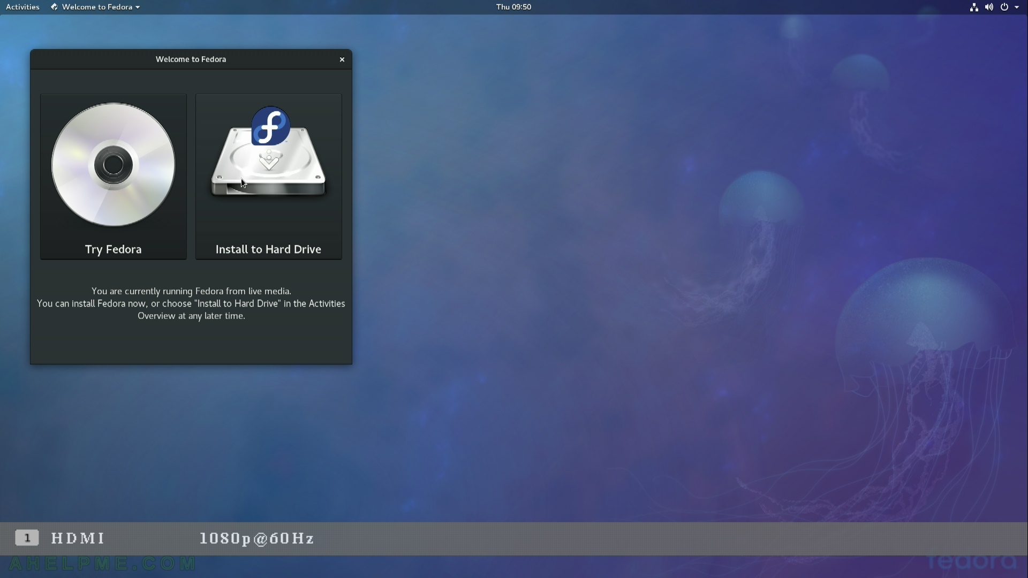The height and width of the screenshot is (578, 1028).
Task: Open the Activities menu in top bar
Action: (x=22, y=6)
